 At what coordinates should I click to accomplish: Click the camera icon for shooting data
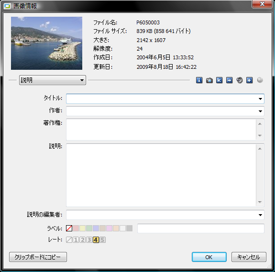(209, 80)
